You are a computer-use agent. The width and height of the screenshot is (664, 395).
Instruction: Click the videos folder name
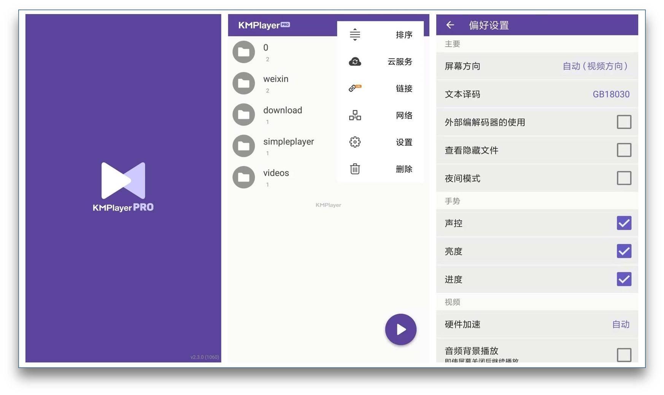click(276, 173)
